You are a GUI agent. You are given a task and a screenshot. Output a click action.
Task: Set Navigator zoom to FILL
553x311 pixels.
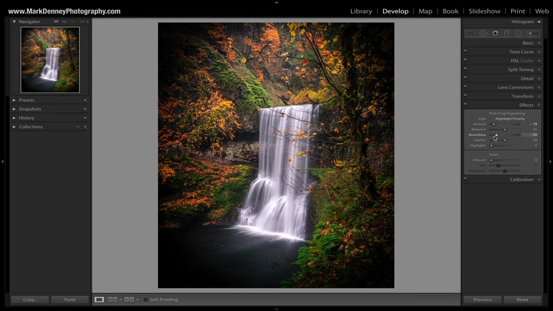click(65, 22)
